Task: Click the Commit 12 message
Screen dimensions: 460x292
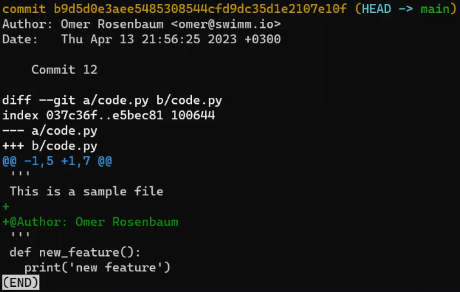Action: (x=64, y=70)
